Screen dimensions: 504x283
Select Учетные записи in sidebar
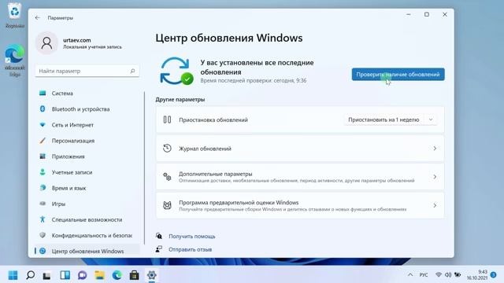click(x=87, y=172)
